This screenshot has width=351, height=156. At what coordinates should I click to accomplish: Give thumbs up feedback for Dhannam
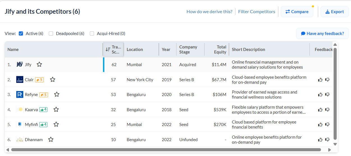coord(320,139)
